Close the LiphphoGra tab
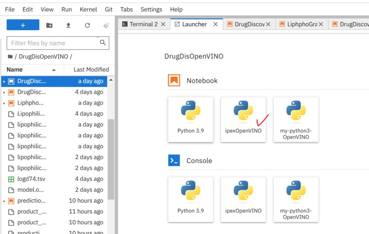This screenshot has height=234, width=369. 321,24
